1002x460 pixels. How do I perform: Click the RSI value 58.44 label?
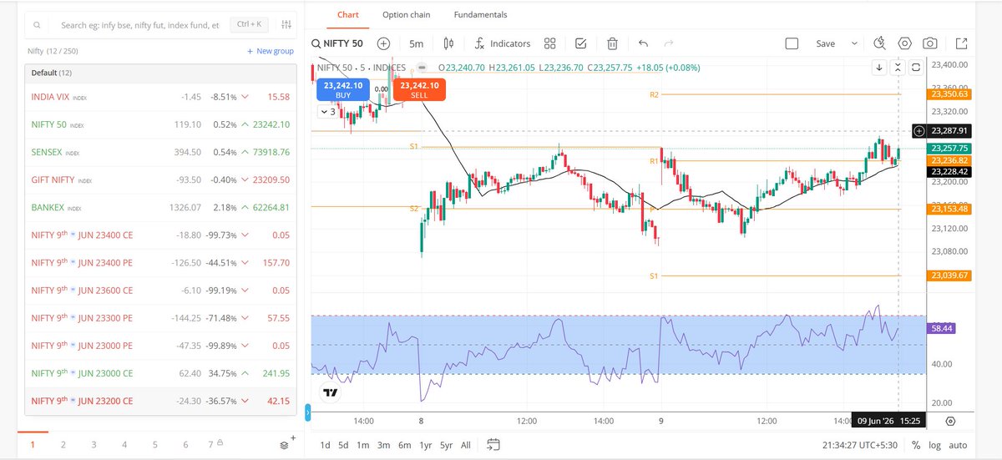940,329
